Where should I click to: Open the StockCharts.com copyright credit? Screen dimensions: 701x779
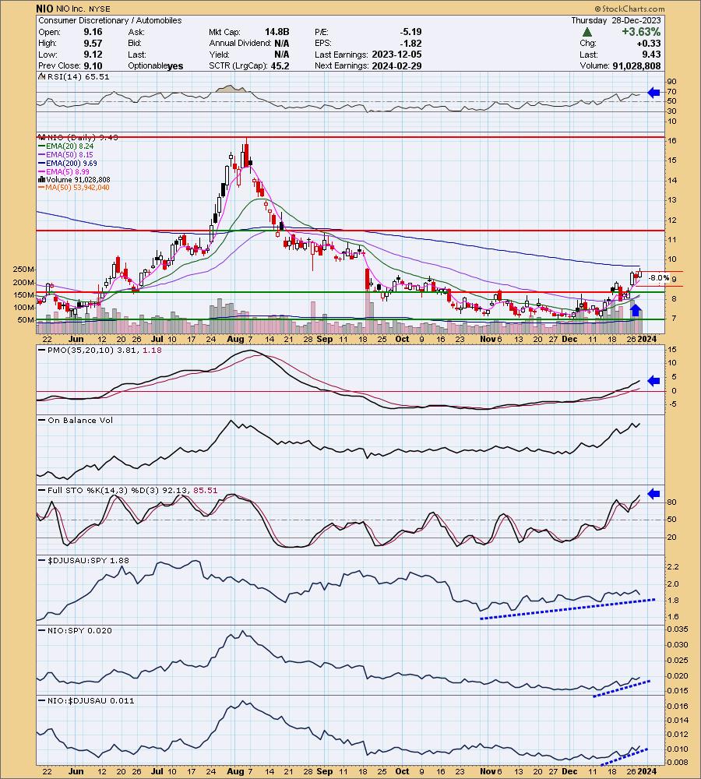[629, 9]
